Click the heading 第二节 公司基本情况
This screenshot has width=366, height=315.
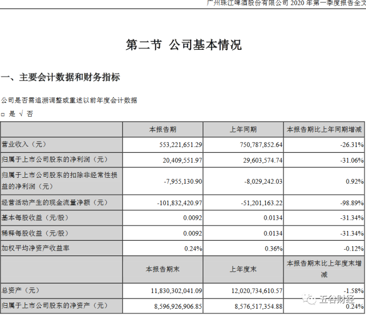tap(183, 45)
